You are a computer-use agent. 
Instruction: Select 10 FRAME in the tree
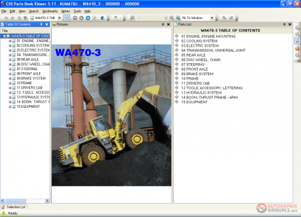pyautogui.click(x=25, y=83)
